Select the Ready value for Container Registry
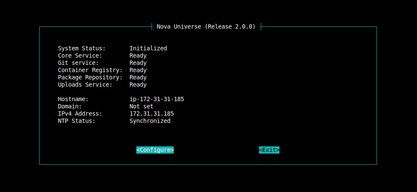Screen dimensions: 417x192 (138, 70)
